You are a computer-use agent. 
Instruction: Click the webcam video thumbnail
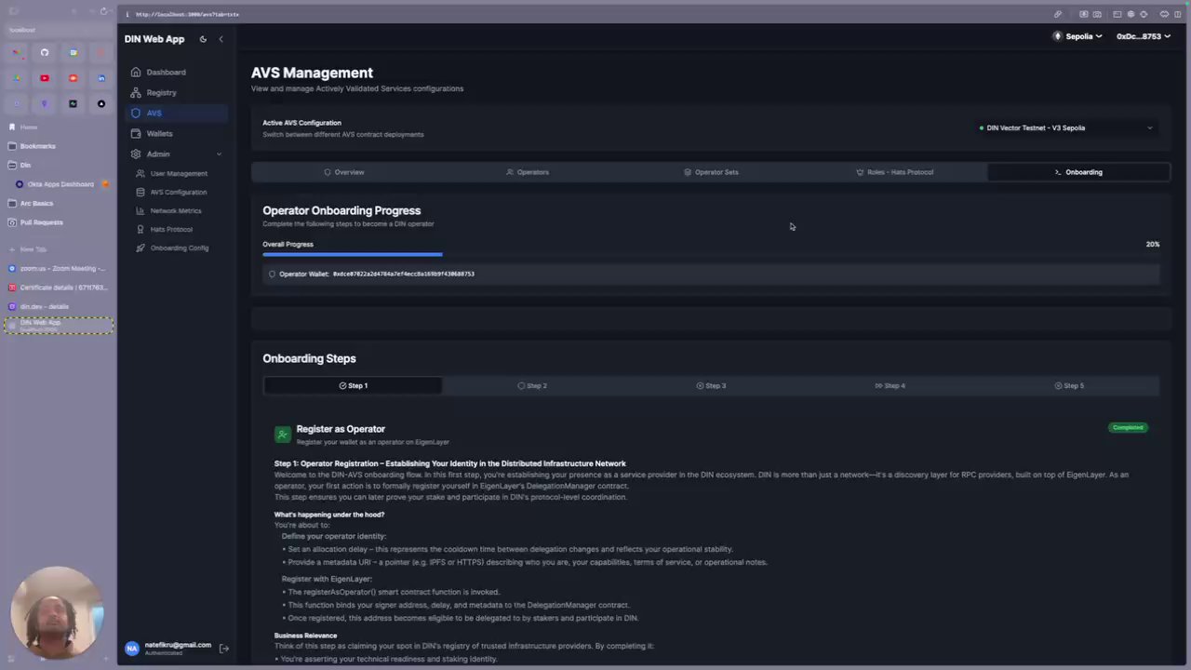tap(56, 613)
